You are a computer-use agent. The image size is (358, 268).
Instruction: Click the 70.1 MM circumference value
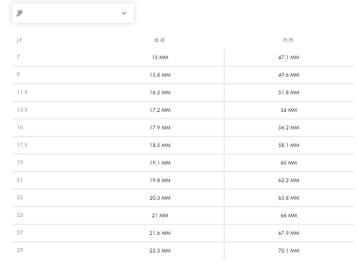(x=288, y=251)
